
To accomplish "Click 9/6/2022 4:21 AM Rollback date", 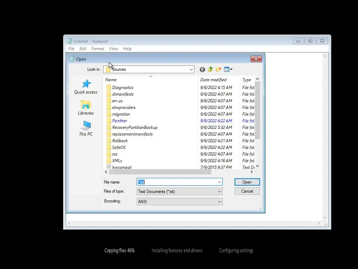I will pos(216,141).
